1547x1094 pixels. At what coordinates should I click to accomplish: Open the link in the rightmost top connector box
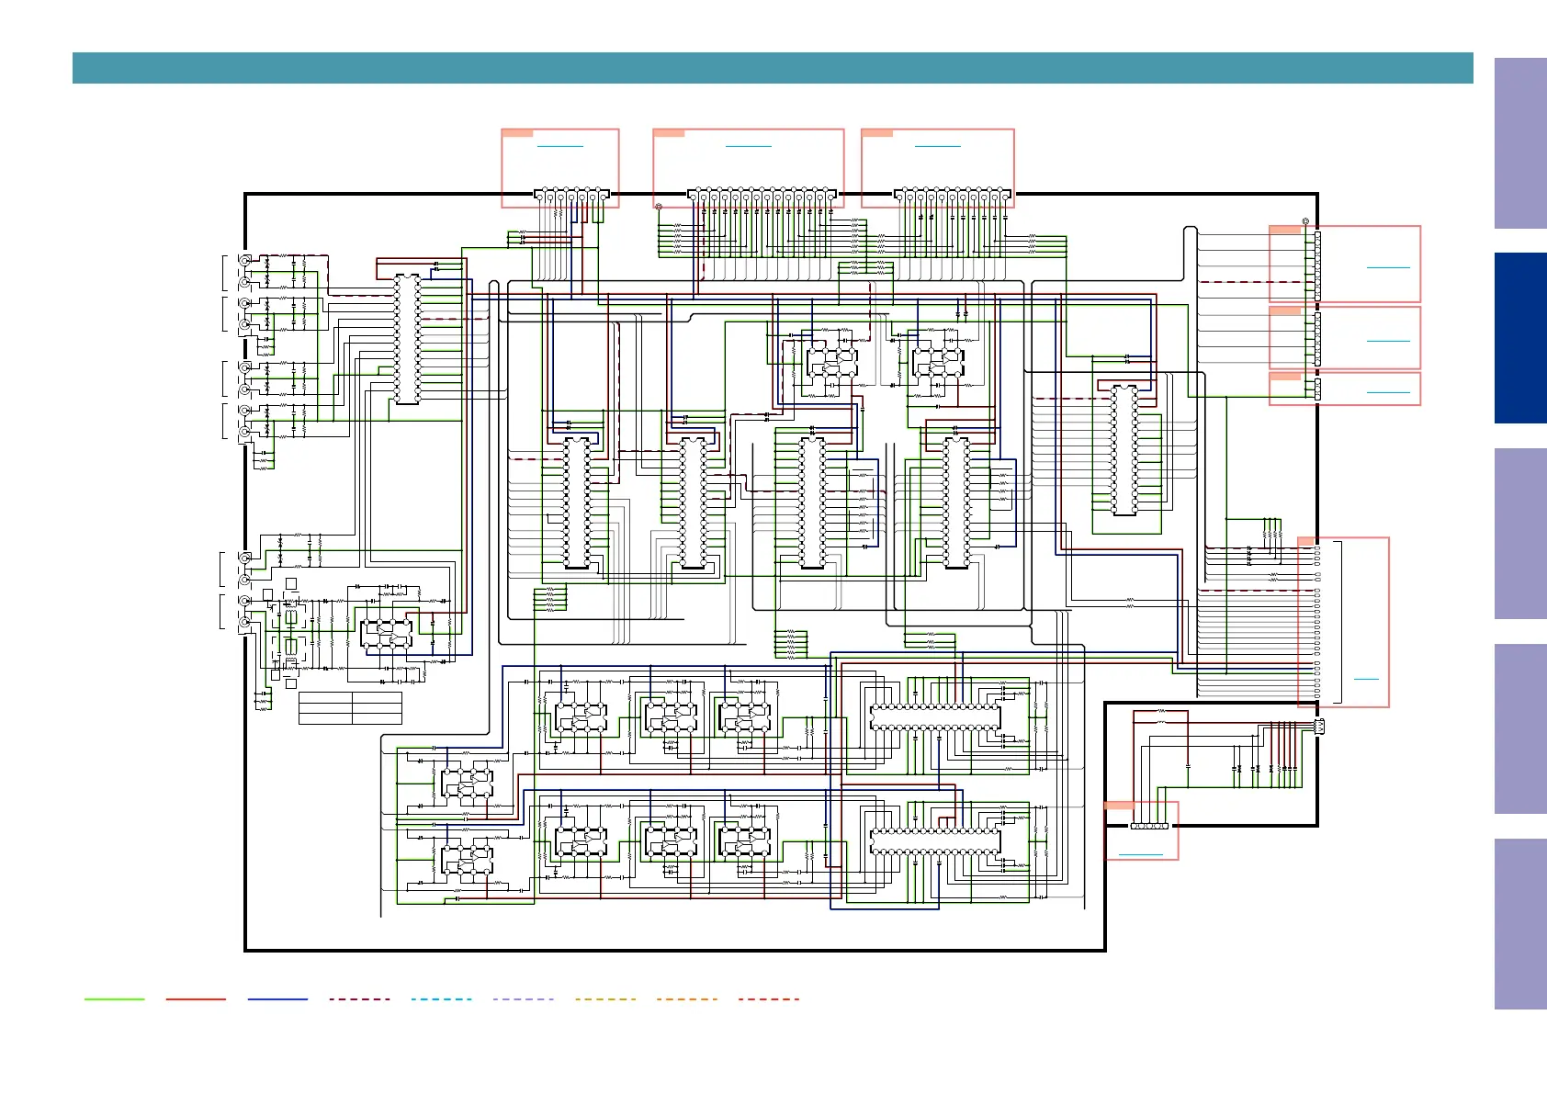click(938, 145)
